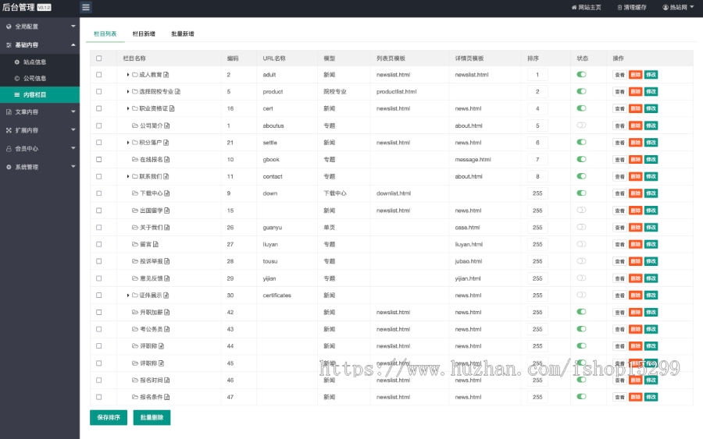703x439 pixels.
Task: Open the 热站网 user dropdown
Action: coord(678,7)
